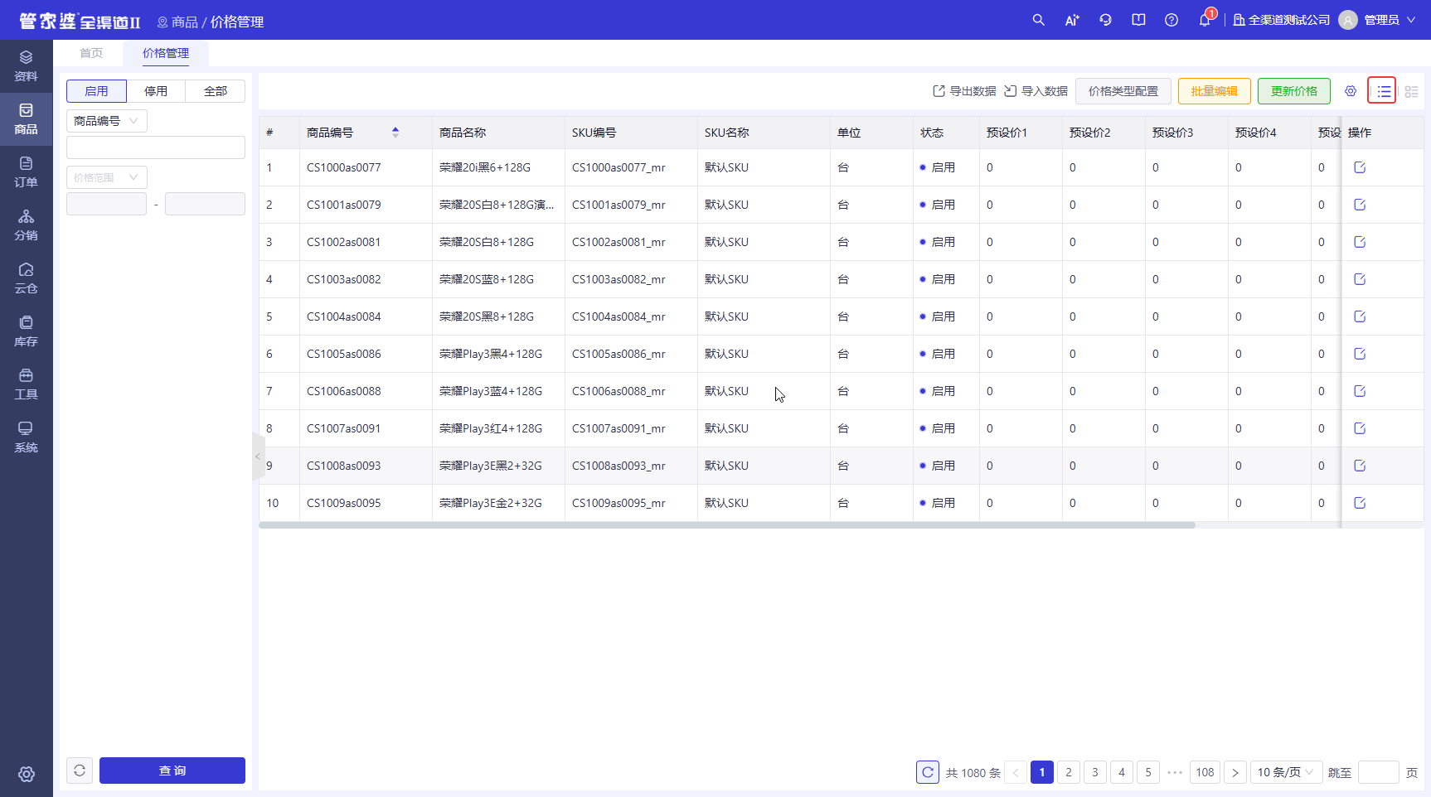1431x797 pixels.
Task: Open the 云仓 sidebar module
Action: click(26, 278)
